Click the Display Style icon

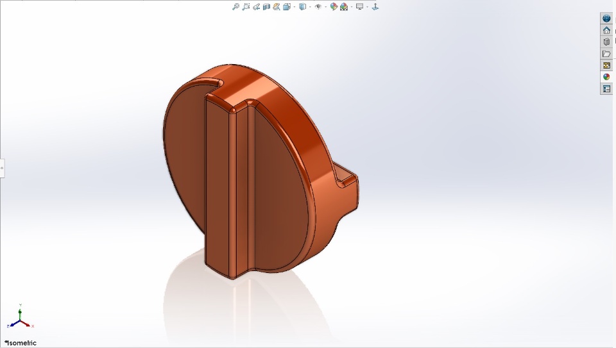click(x=302, y=6)
